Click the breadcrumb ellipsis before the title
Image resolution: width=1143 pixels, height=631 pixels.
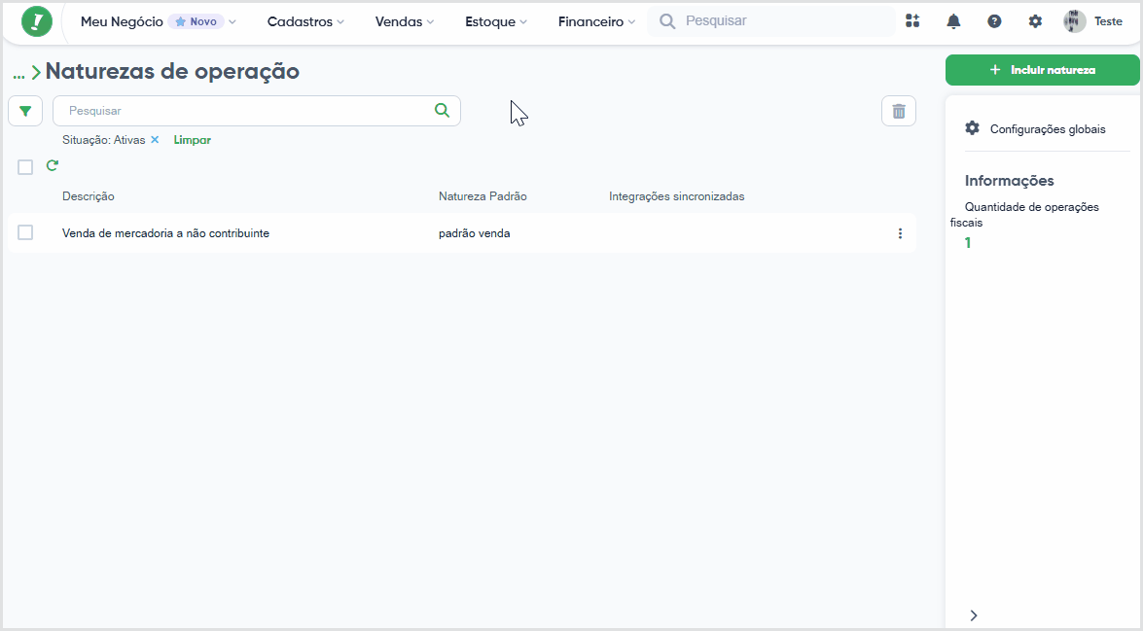18,73
